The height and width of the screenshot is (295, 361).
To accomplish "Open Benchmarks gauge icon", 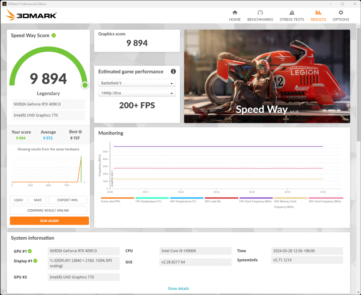I will (260, 13).
